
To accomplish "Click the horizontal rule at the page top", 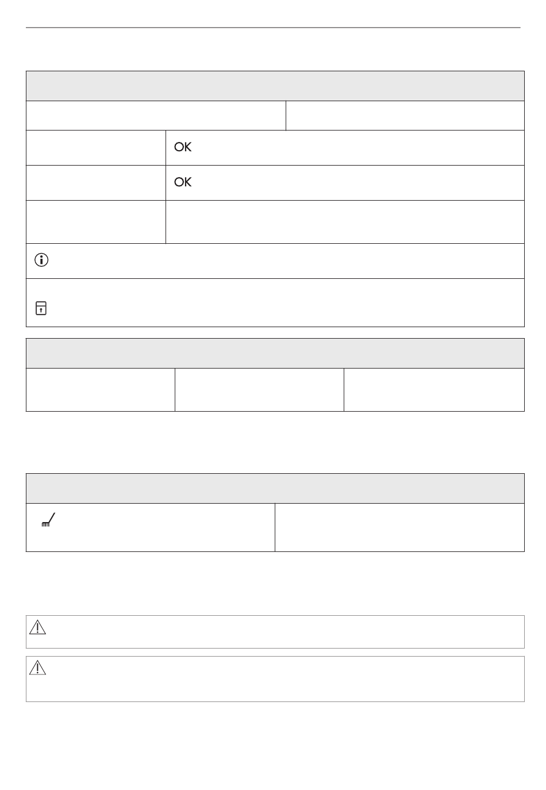I will coord(273,28).
